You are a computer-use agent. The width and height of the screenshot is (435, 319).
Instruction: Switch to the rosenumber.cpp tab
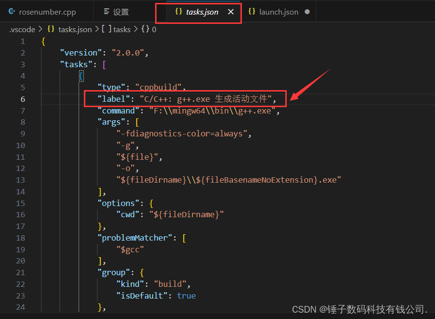click(x=46, y=11)
